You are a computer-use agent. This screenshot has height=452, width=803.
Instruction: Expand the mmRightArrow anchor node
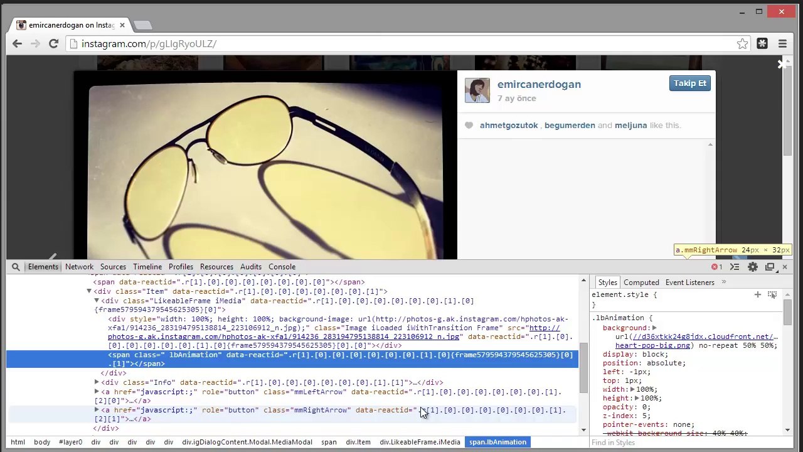pos(97,410)
